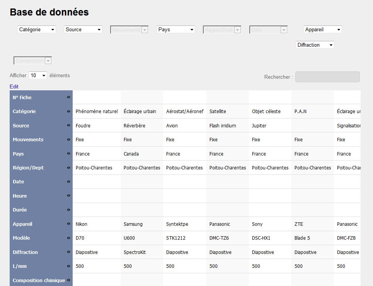Open the Catégorie filter dropdown
Image resolution: width=373 pixels, height=286 pixels.
coord(37,29)
